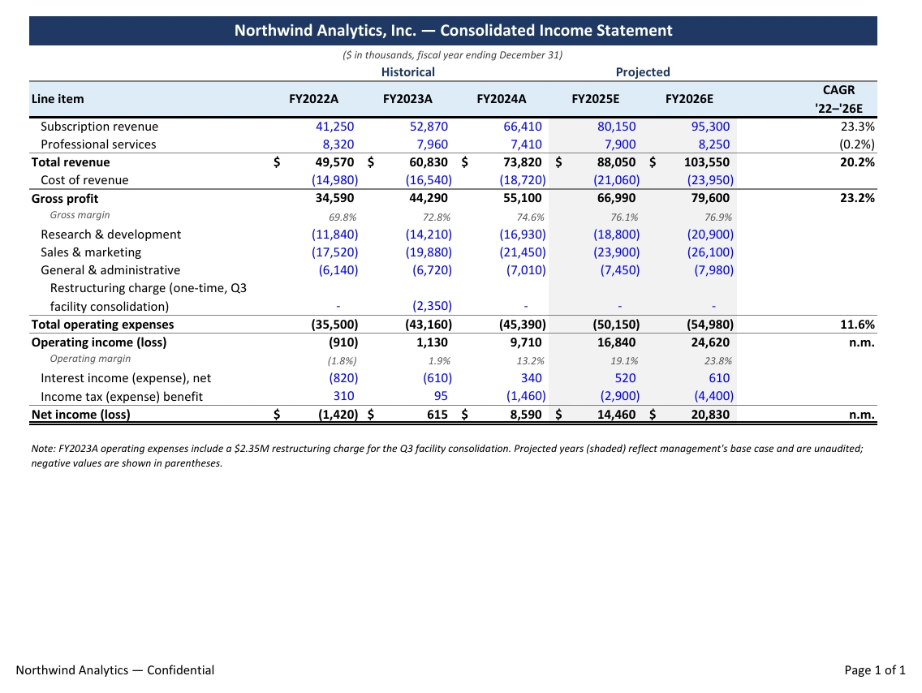Select the FY2026E column header

pyautogui.click(x=689, y=99)
